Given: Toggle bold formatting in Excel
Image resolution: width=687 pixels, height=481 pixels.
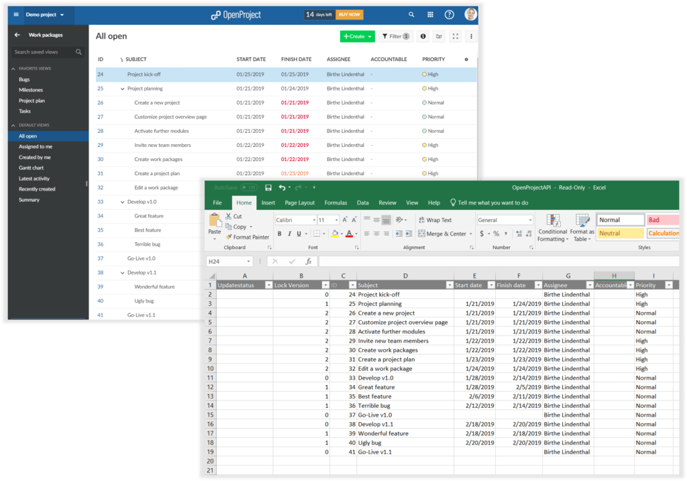Looking at the screenshot, I should (x=280, y=233).
